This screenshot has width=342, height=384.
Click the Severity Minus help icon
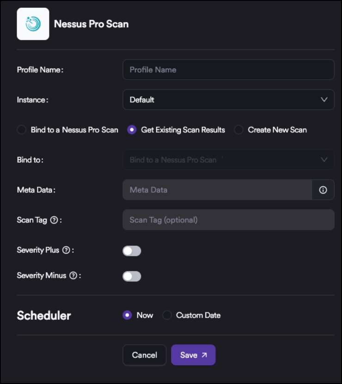coord(73,276)
